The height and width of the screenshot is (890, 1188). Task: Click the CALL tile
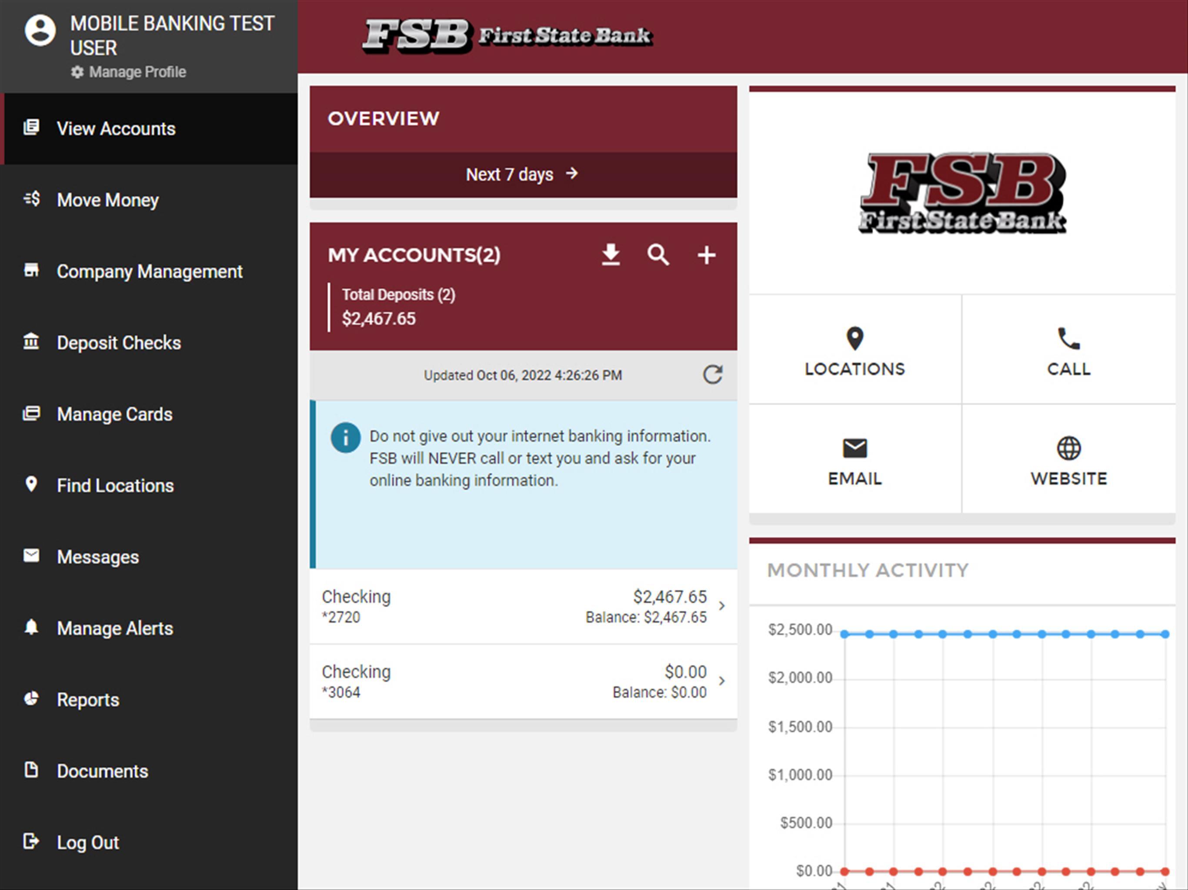click(x=1069, y=349)
